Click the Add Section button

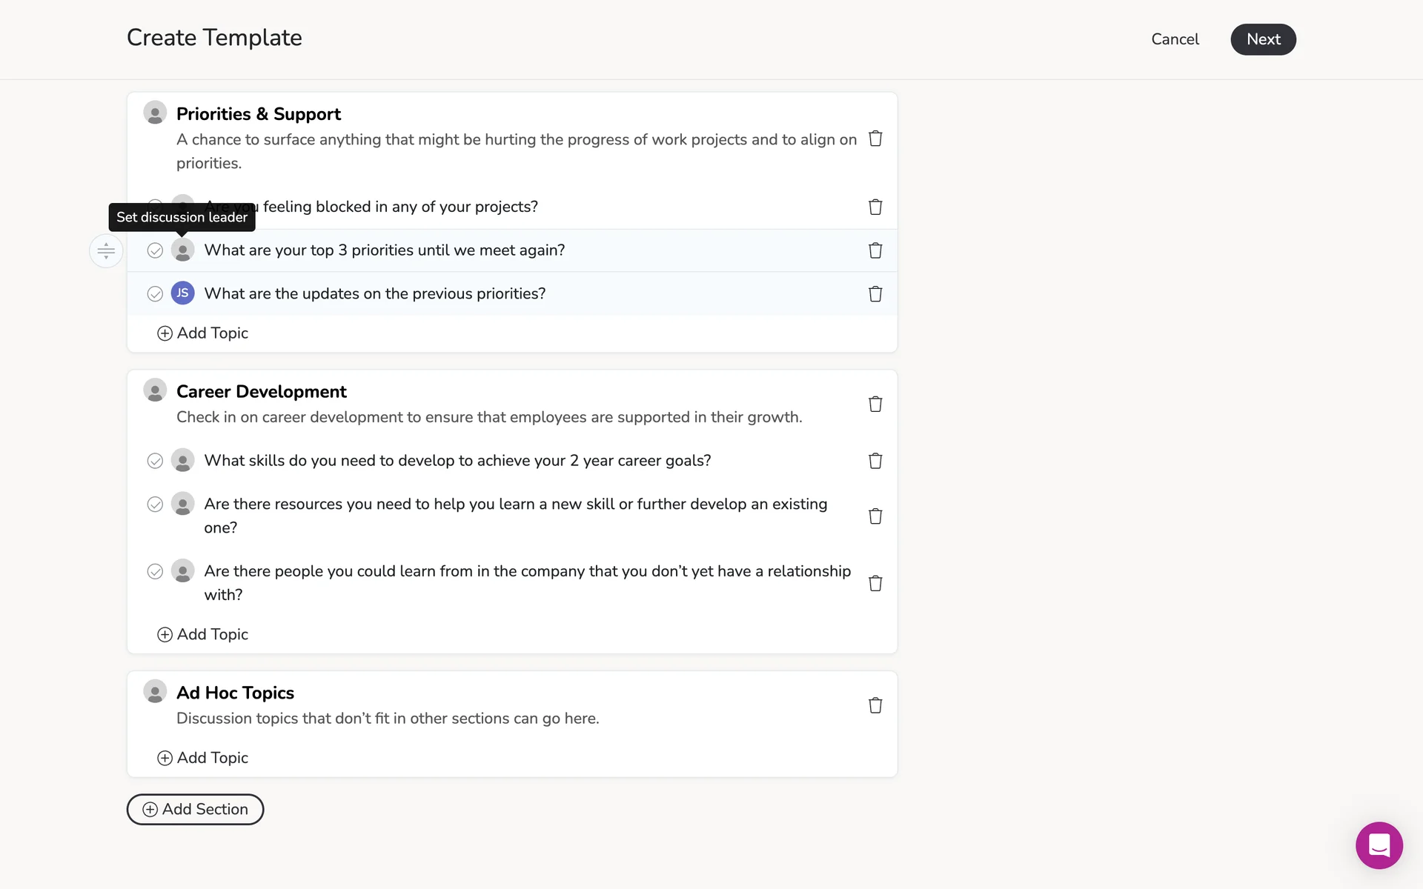point(195,809)
